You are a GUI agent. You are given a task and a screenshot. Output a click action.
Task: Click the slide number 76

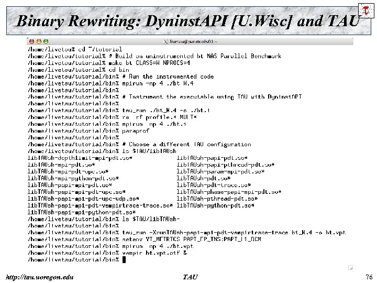[369, 277]
